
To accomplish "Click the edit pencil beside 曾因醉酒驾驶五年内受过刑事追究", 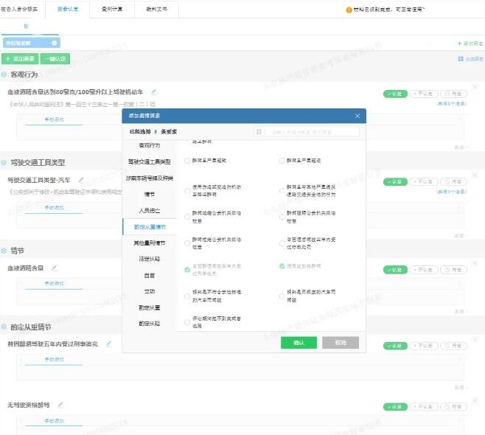I will 109,344.
